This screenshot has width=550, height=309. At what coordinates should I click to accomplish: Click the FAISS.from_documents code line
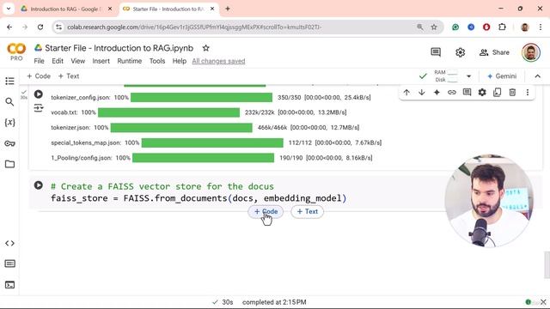(x=199, y=198)
